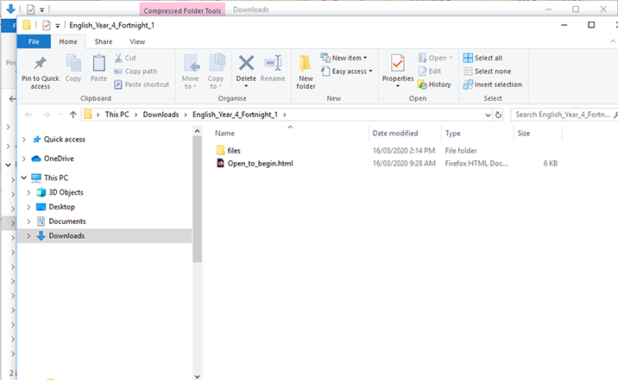This screenshot has height=380, width=618.
Task: Collapse the This PC tree node
Action: [24, 178]
